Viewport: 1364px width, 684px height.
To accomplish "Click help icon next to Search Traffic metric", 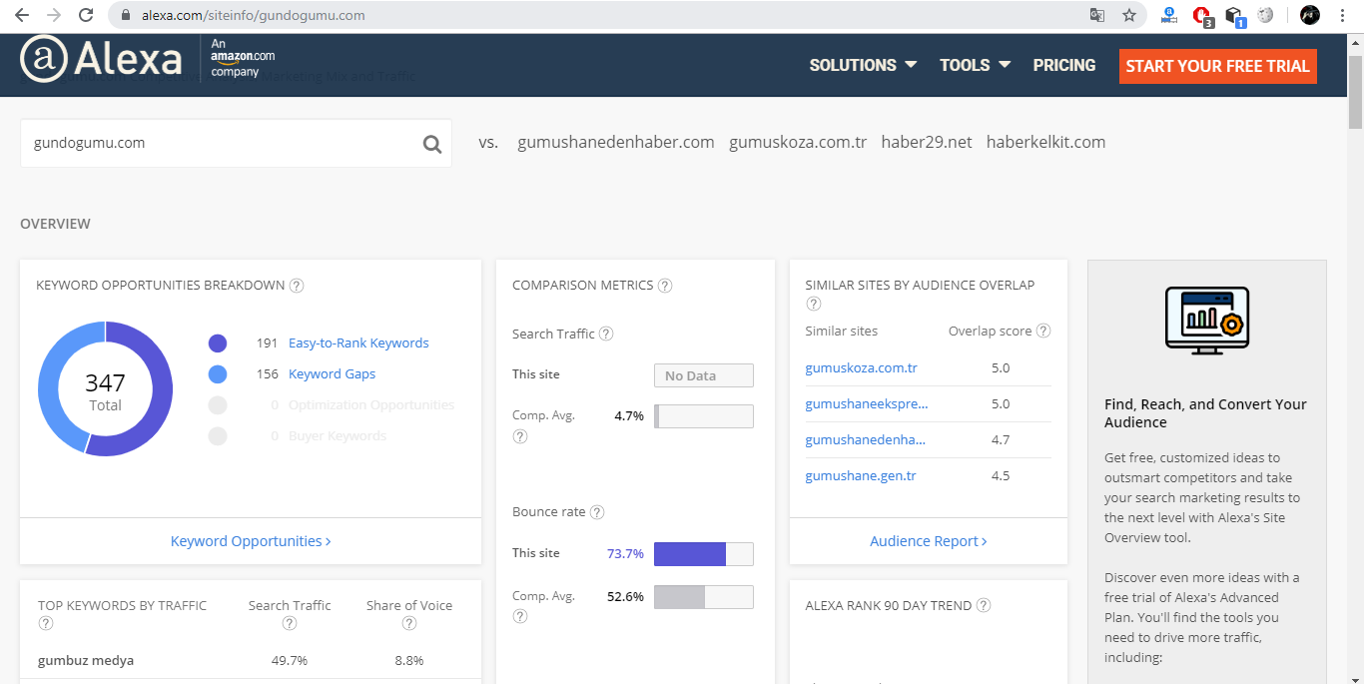I will point(606,335).
